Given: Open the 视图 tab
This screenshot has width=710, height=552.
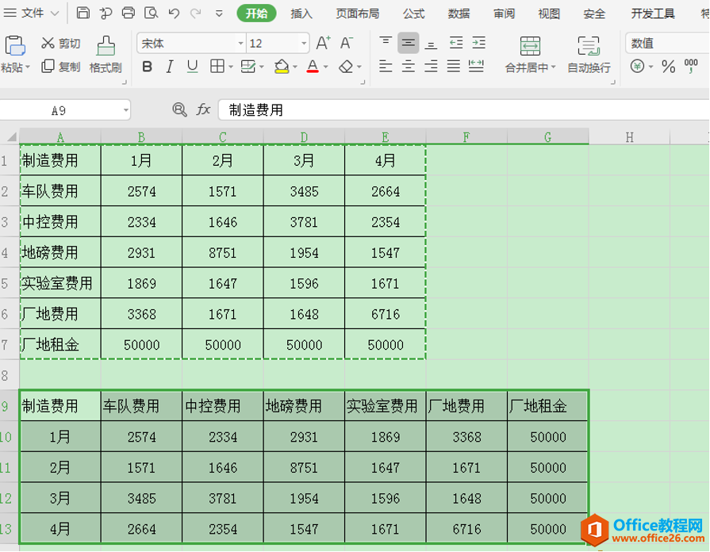Looking at the screenshot, I should click(549, 13).
